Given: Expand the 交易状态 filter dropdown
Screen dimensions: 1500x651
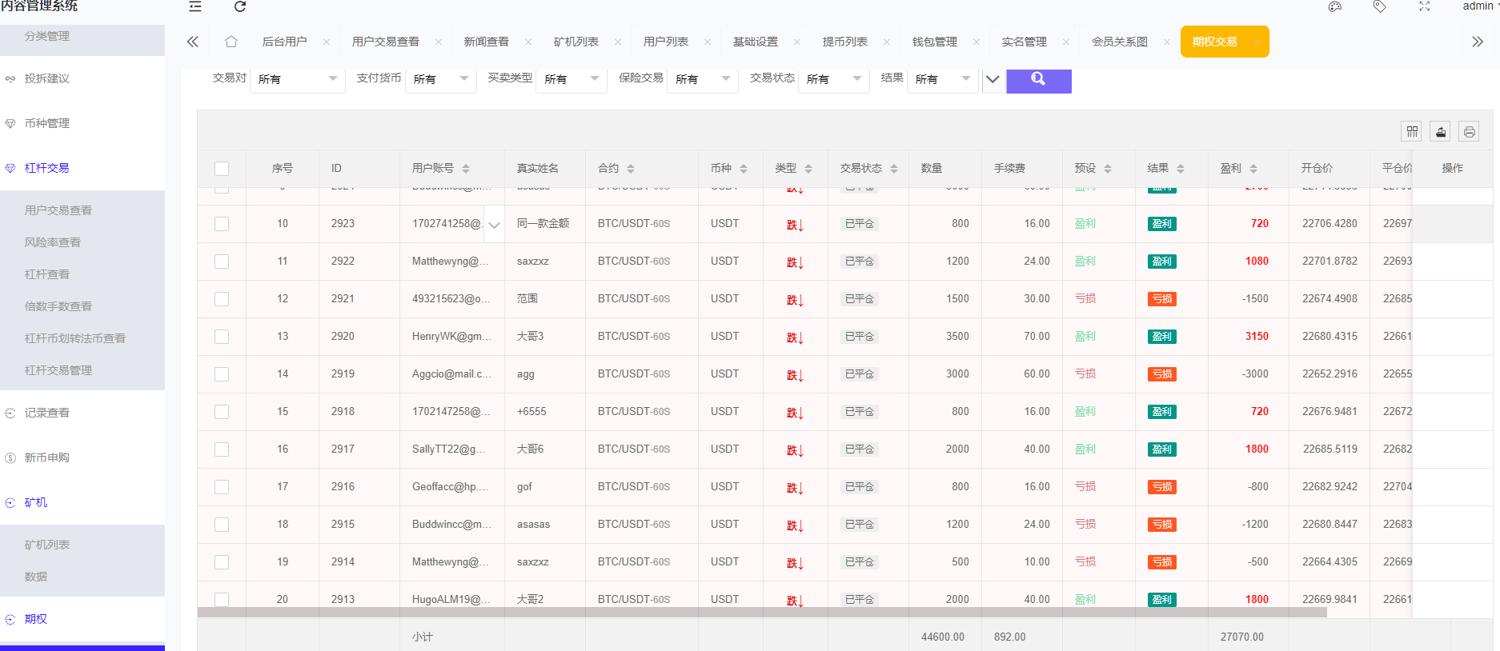Looking at the screenshot, I should click(x=833, y=79).
